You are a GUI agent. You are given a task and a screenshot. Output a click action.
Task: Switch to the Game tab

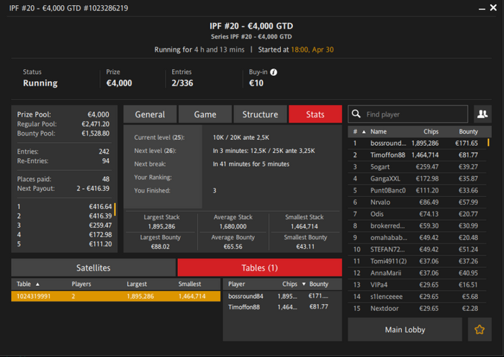point(205,114)
